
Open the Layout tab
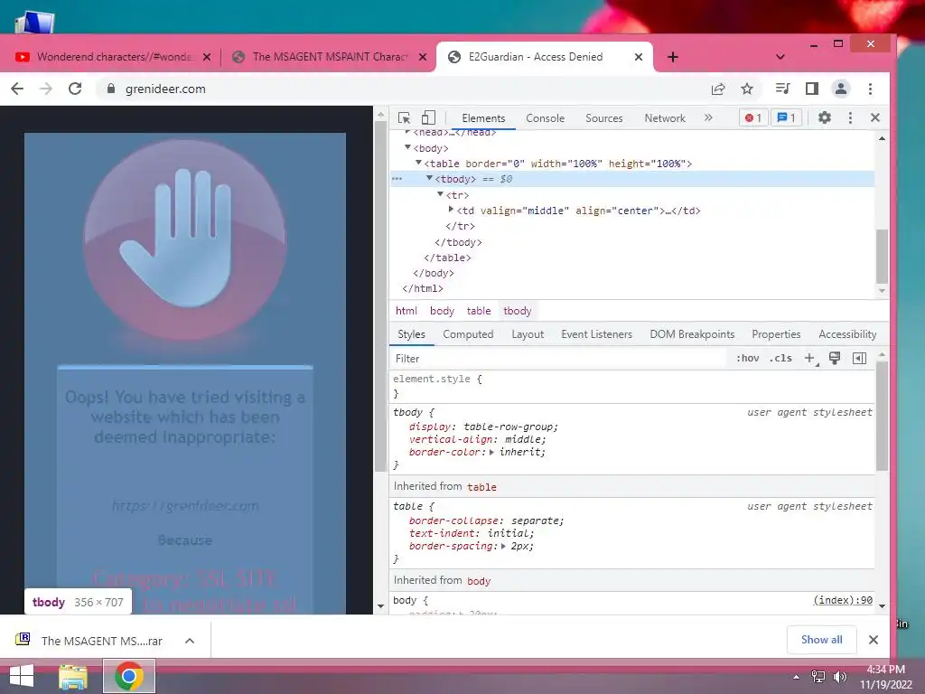[528, 334]
